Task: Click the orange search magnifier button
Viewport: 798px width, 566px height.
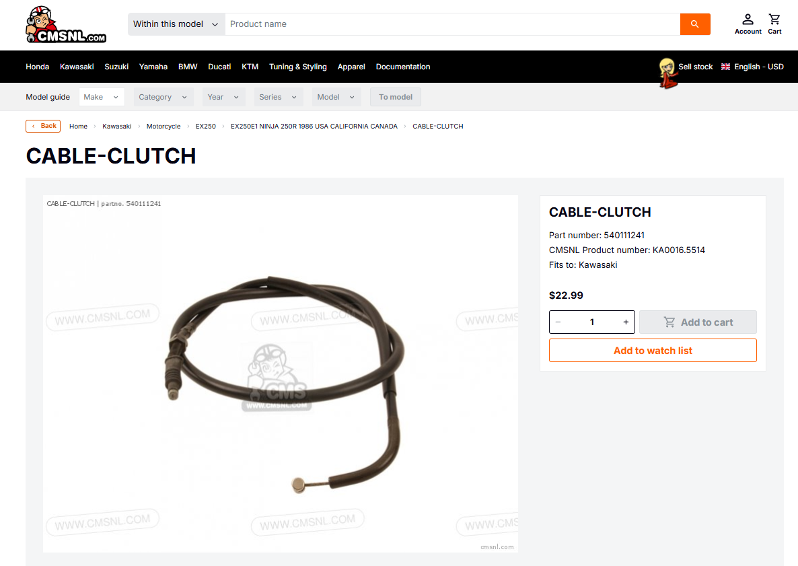Action: click(694, 24)
